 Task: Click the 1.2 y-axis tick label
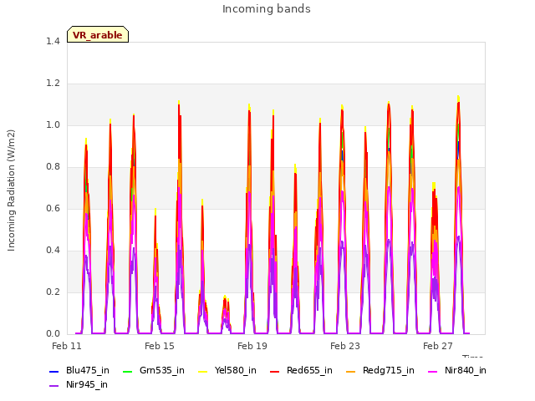coord(53,84)
